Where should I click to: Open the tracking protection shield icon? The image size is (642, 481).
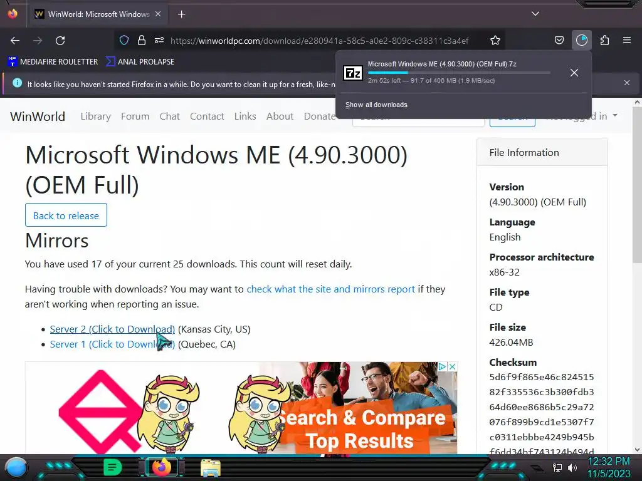124,40
